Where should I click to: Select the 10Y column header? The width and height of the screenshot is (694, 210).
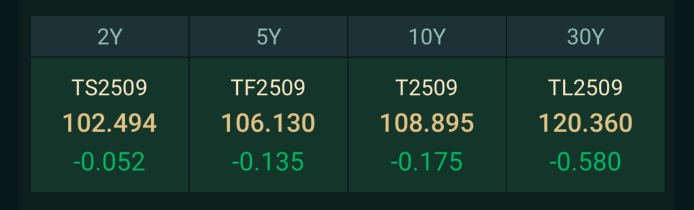pos(427,37)
